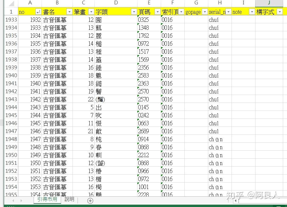Open the filter dropdown for 構字式 column
The height and width of the screenshot is (207, 287).
280,12
